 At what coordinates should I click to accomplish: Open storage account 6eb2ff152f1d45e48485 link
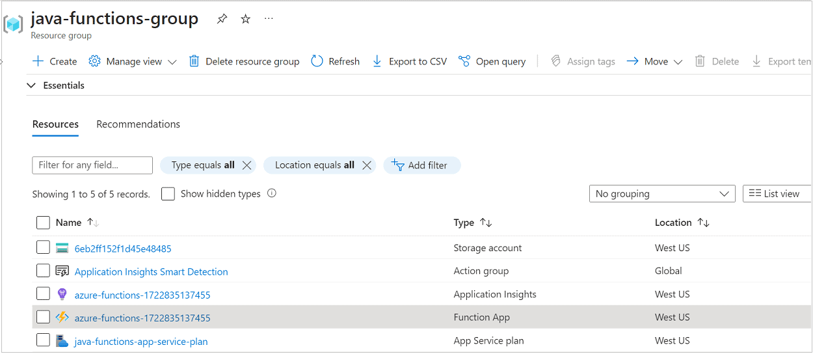coord(123,249)
